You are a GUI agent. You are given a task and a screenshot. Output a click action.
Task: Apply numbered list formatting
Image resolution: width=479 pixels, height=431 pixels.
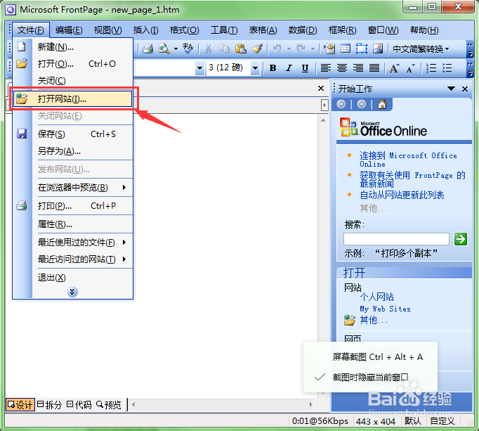click(431, 68)
